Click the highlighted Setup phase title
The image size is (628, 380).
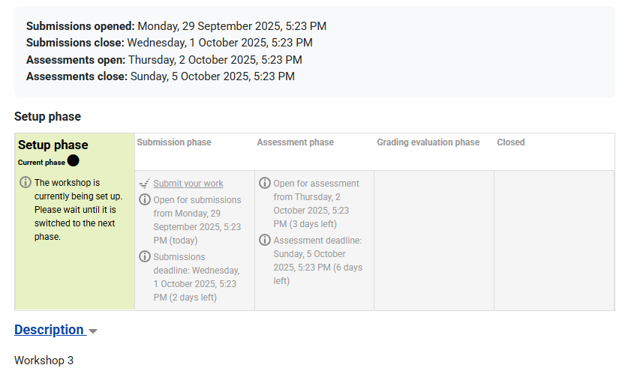coord(53,145)
